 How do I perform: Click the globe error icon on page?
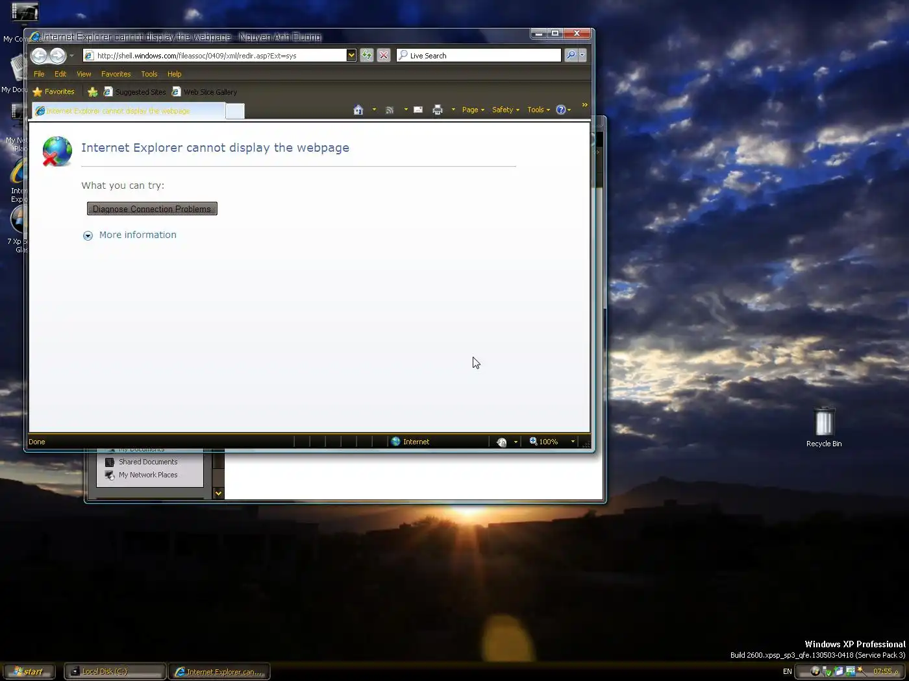point(57,152)
